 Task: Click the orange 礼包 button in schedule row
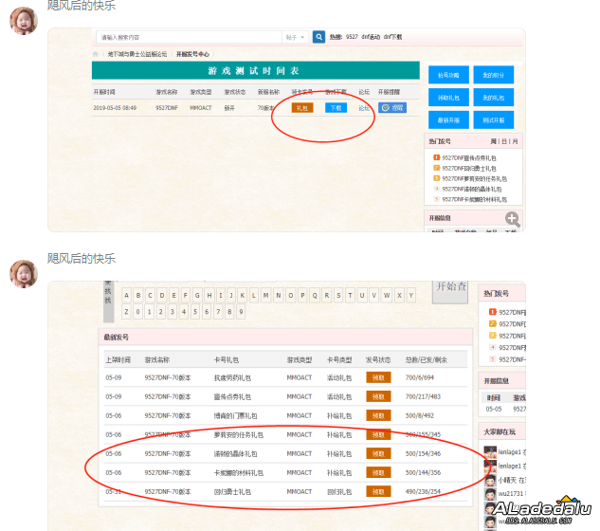301,108
